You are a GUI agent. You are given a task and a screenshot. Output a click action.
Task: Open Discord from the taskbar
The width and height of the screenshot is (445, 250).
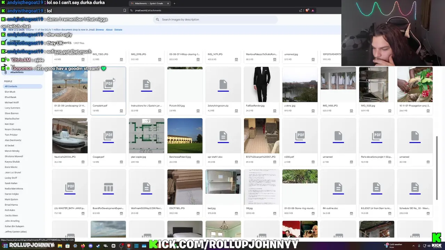[x=90, y=246]
